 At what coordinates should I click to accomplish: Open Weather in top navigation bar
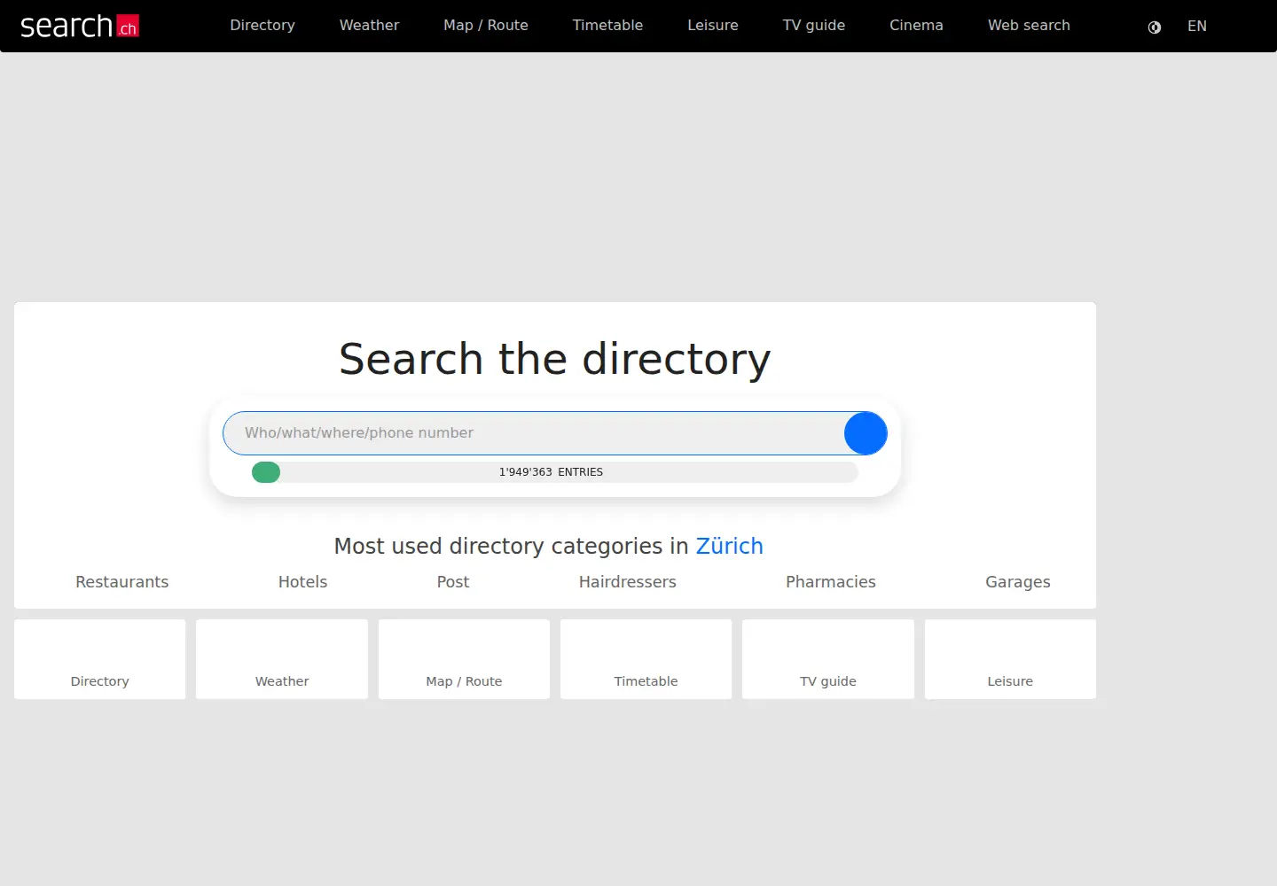tap(369, 25)
